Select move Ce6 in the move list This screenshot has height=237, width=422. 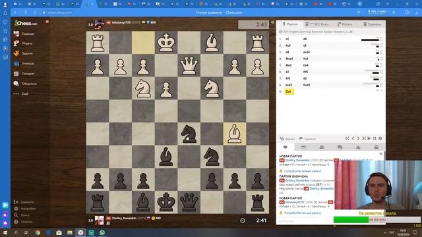pos(305,65)
